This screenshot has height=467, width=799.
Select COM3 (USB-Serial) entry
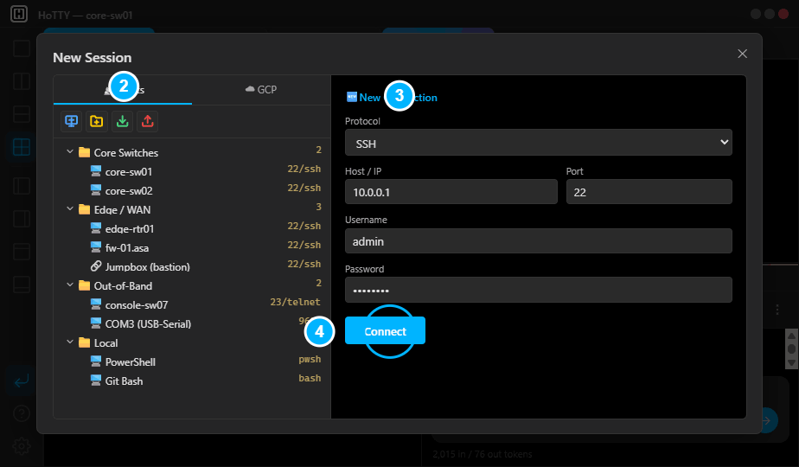click(x=193, y=323)
